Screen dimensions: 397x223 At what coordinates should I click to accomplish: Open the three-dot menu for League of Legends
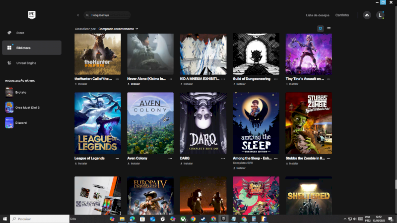pos(118,158)
